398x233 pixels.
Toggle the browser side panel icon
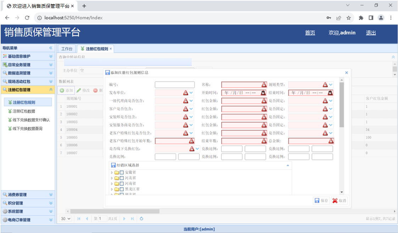[x=371, y=18]
